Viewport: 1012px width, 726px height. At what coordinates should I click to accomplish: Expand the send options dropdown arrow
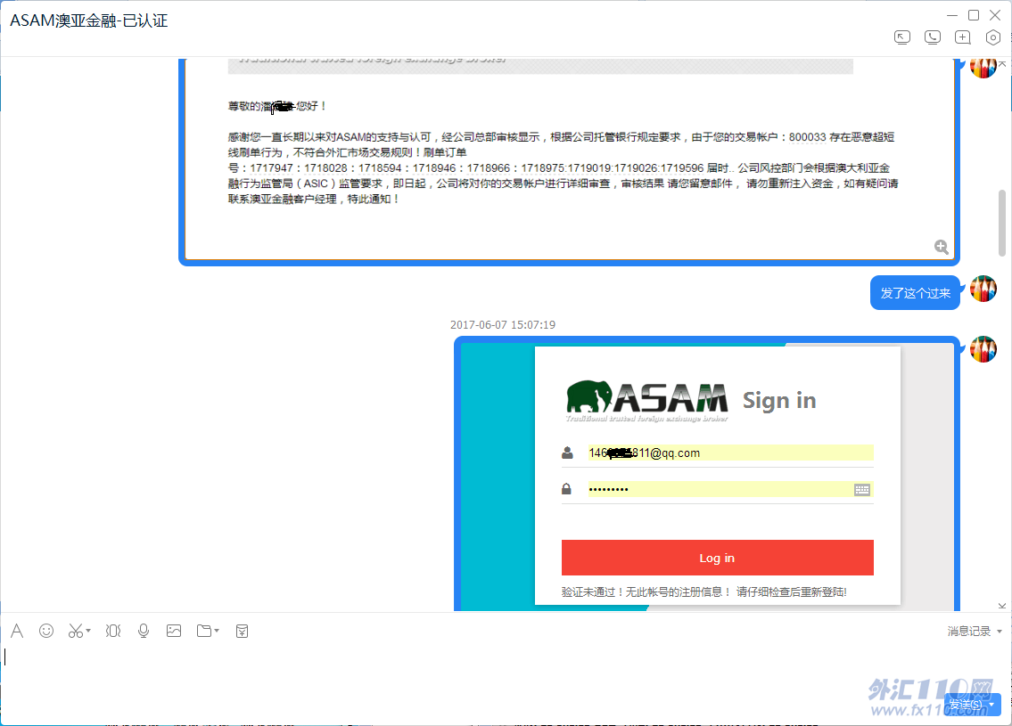(992, 705)
